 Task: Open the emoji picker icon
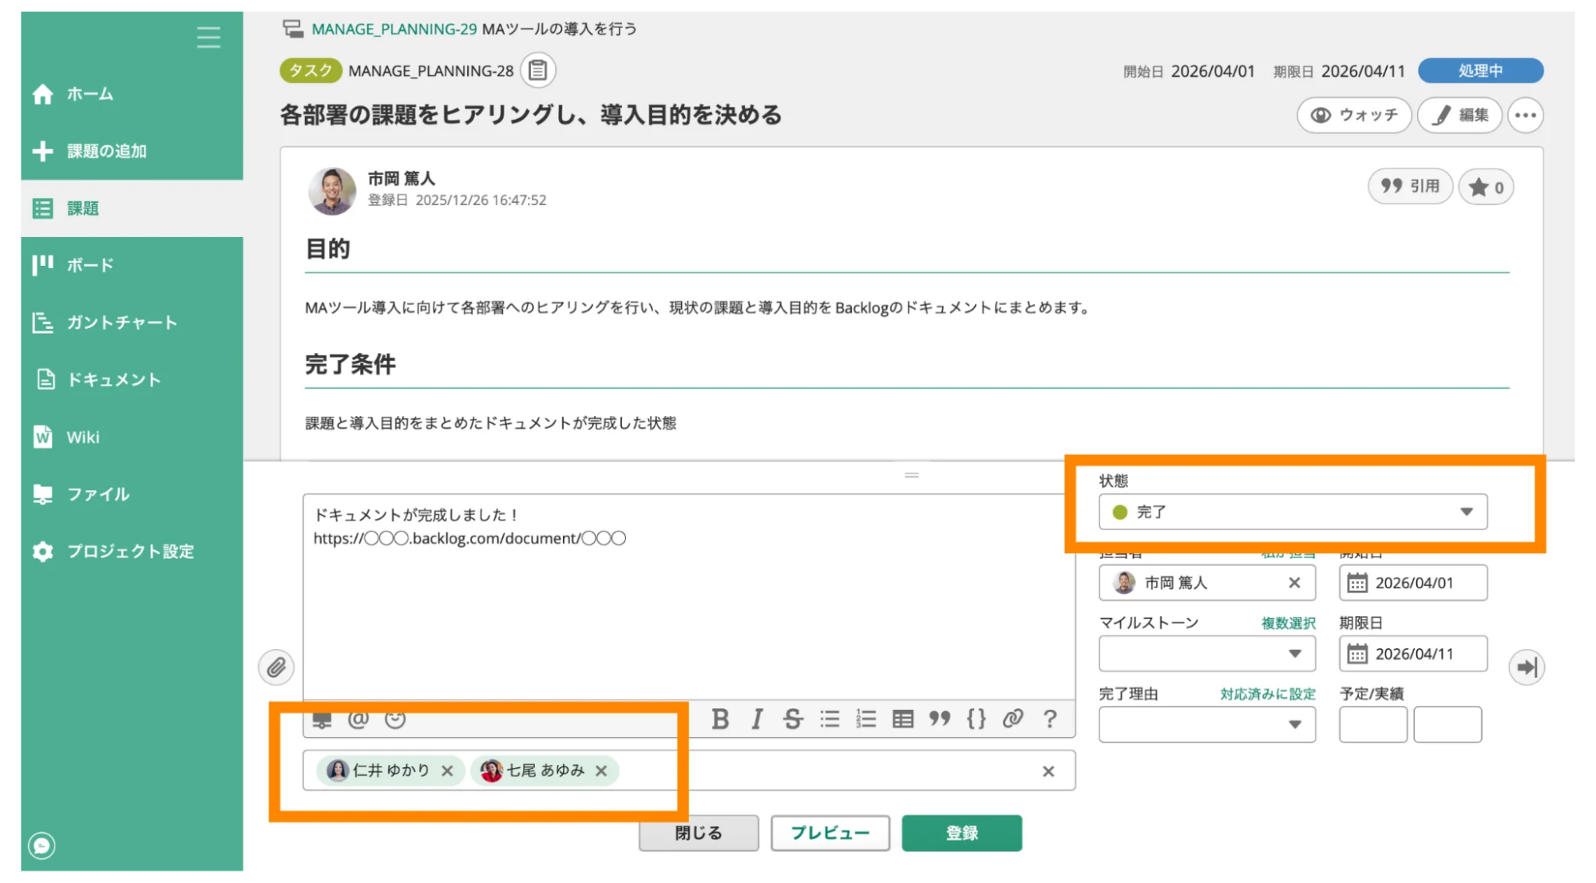click(x=395, y=719)
